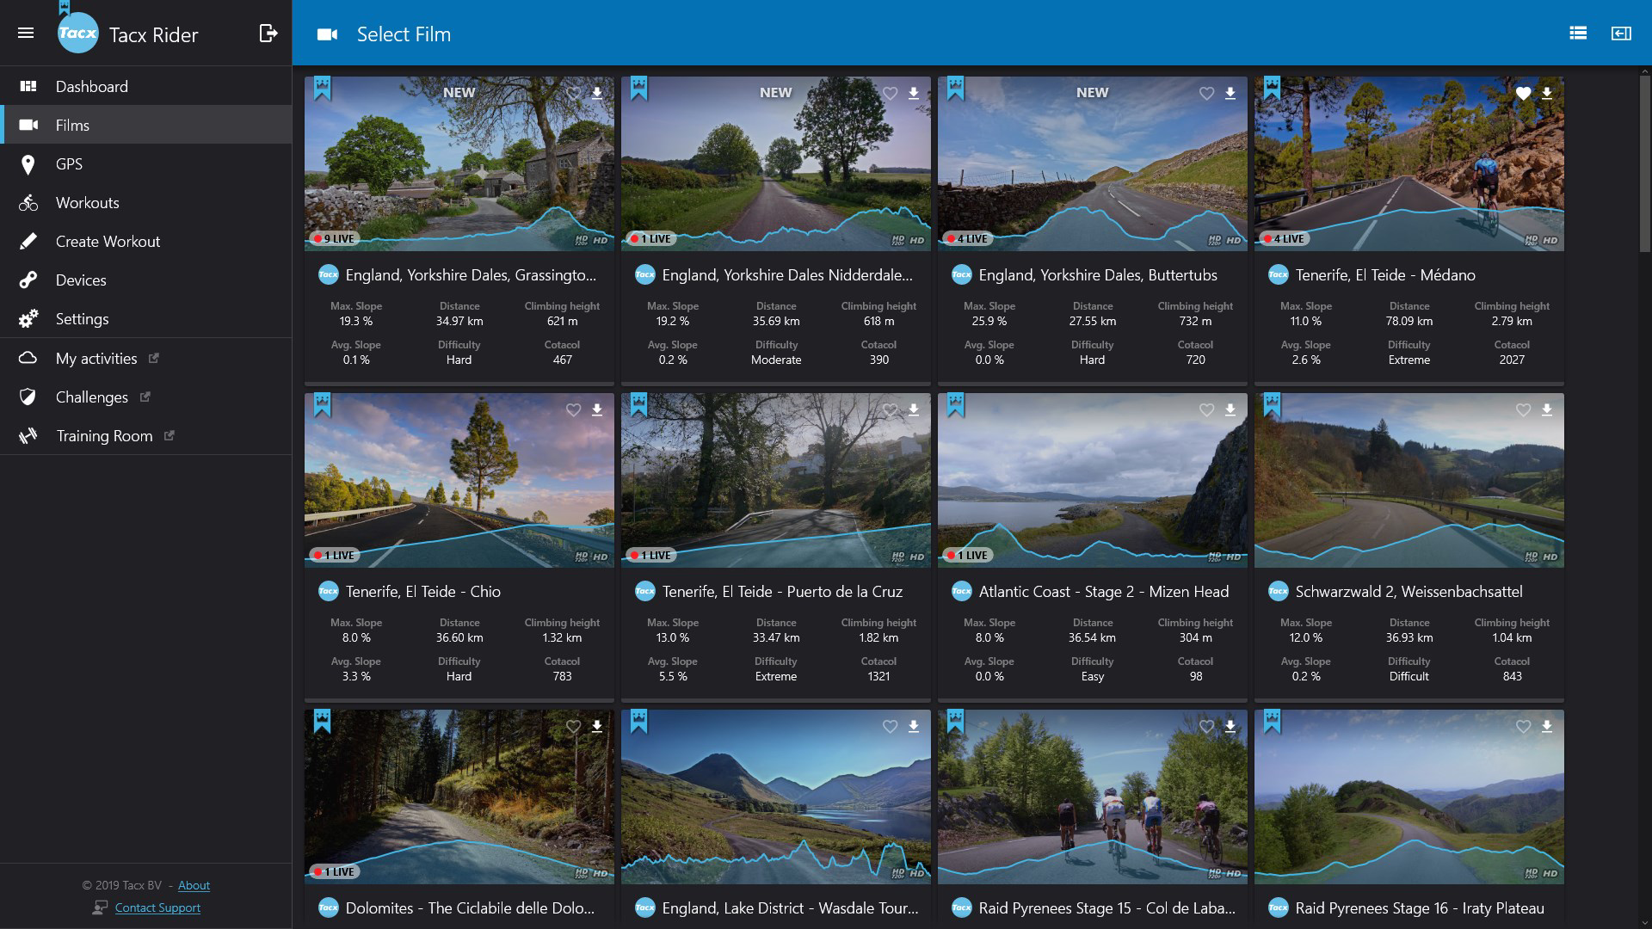Favorite Raid Pyrenees Stage 16 film
This screenshot has height=929, width=1652.
tap(1523, 726)
